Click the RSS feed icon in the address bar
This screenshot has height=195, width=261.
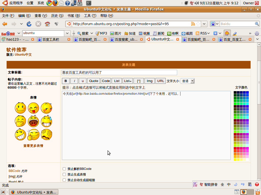[193, 24]
